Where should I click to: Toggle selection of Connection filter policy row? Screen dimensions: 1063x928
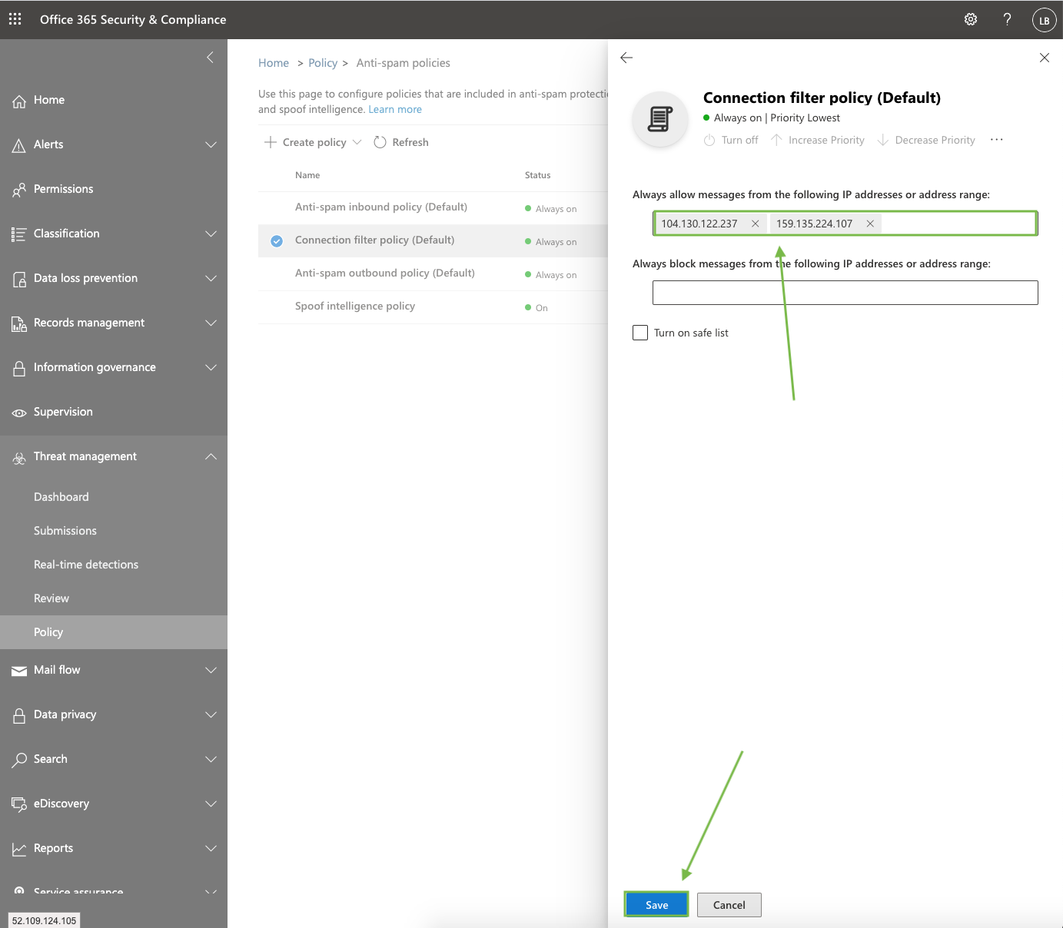(277, 241)
